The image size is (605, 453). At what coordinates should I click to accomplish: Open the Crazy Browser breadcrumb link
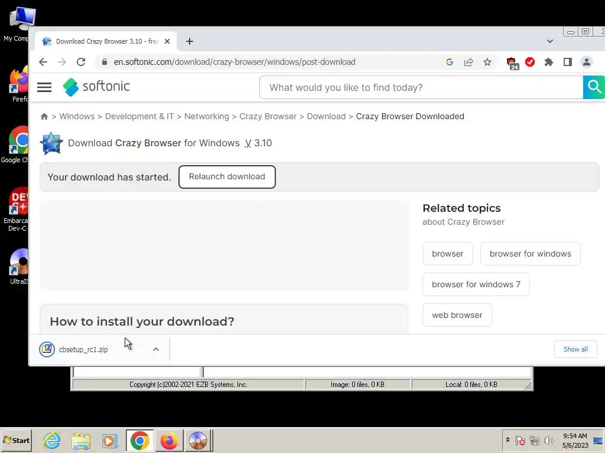click(x=268, y=116)
